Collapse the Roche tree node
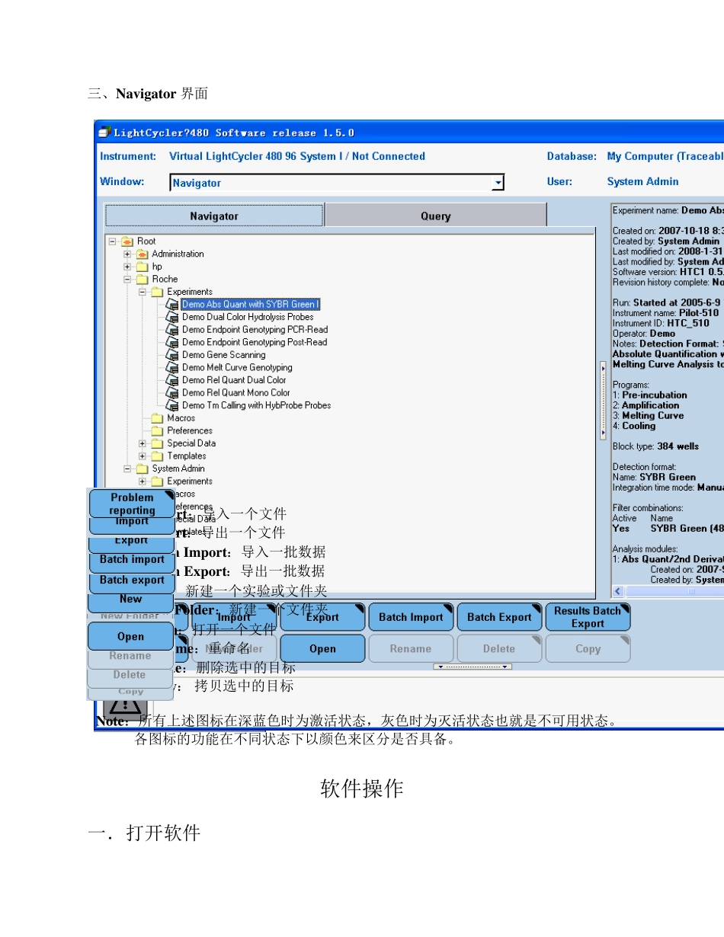Image resolution: width=724 pixels, height=937 pixels. click(x=127, y=280)
